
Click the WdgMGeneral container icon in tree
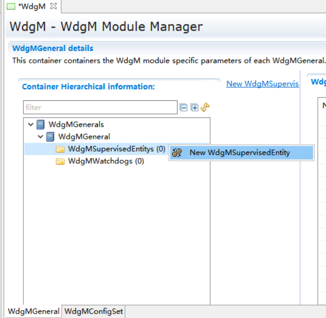point(51,136)
